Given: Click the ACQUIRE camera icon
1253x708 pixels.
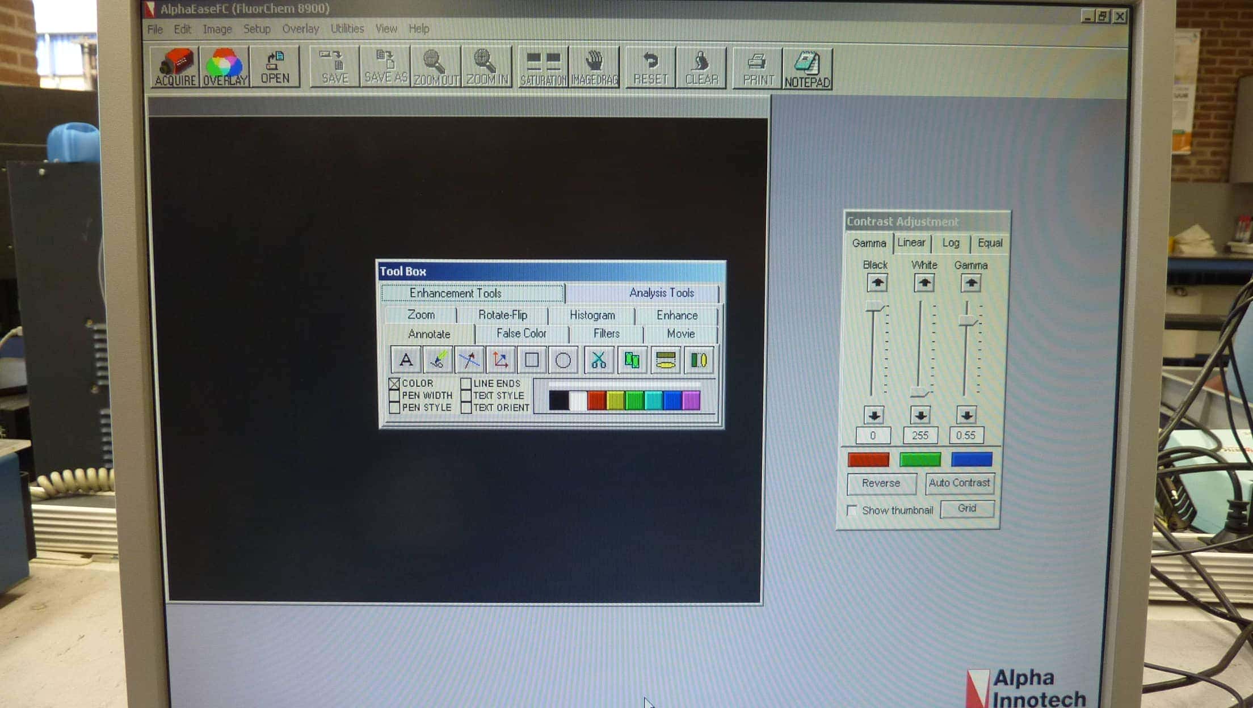Looking at the screenshot, I should coord(175,67).
